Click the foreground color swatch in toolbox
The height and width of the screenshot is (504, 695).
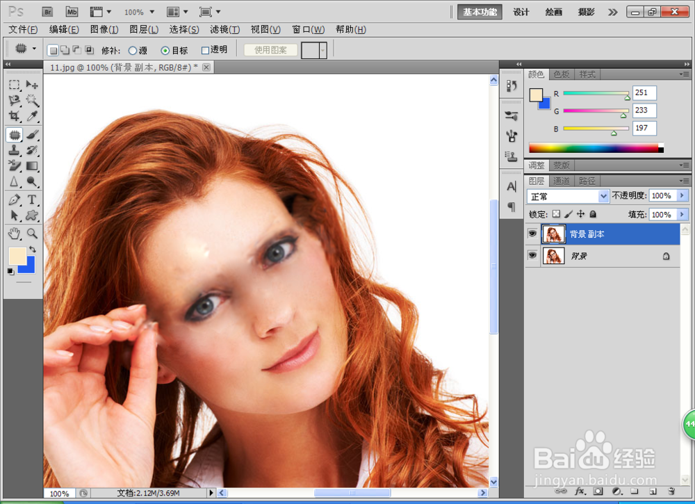[17, 256]
